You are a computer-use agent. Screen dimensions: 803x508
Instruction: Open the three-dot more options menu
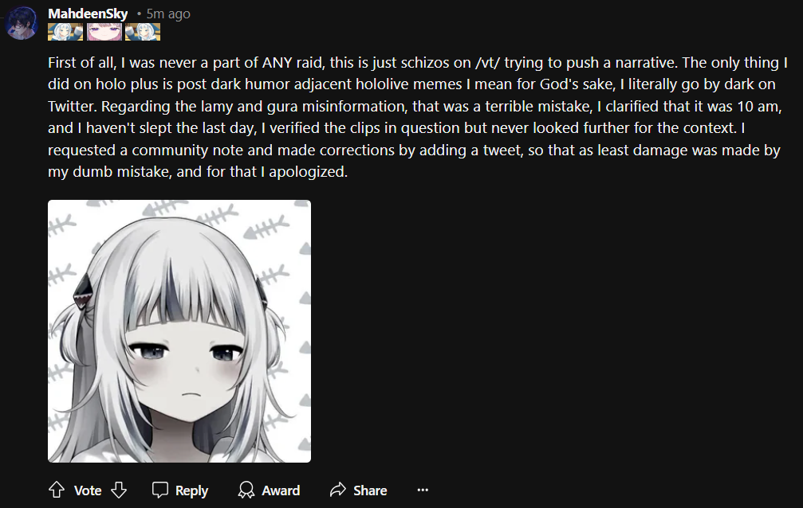(423, 490)
